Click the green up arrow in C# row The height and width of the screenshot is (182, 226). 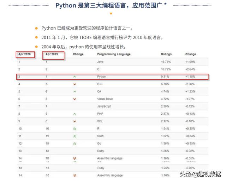(75, 92)
